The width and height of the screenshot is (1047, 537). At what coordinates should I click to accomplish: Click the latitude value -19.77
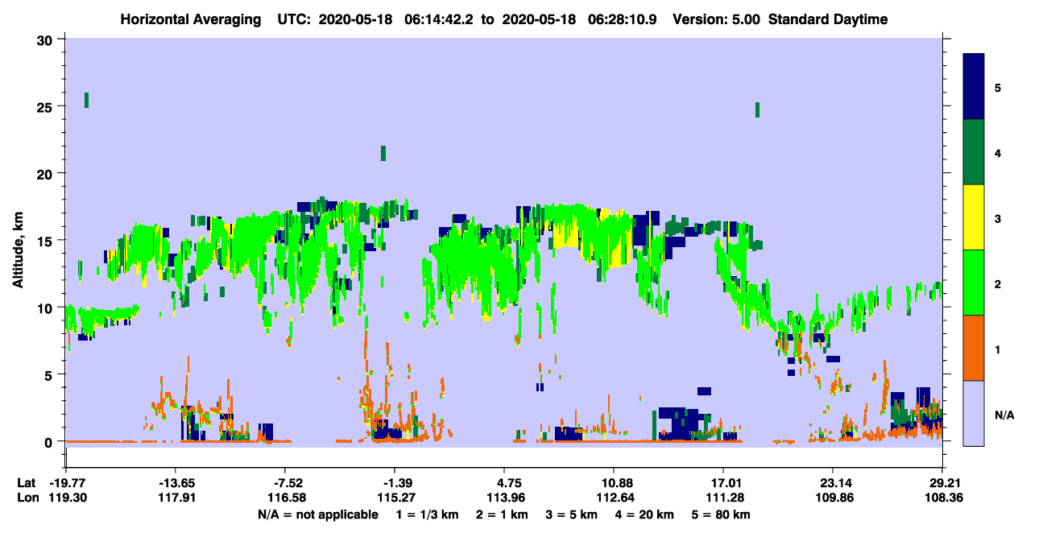[68, 483]
